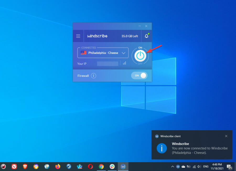The image size is (236, 171).
Task: Click the 35.0 GB Left data label
Action: pyautogui.click(x=130, y=36)
